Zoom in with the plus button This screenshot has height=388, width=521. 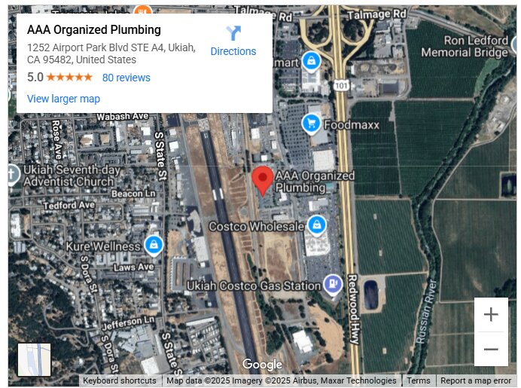coord(491,314)
